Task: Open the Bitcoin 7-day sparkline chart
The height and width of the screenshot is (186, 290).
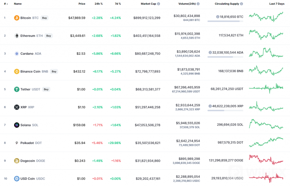Action: [266, 17]
